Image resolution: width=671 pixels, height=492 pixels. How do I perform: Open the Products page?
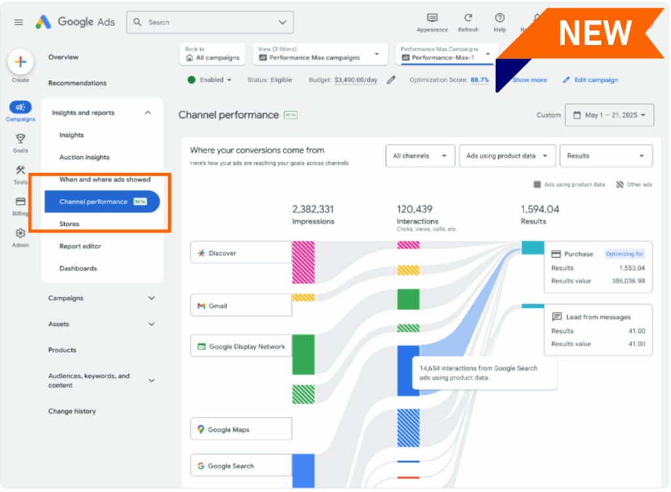(62, 350)
